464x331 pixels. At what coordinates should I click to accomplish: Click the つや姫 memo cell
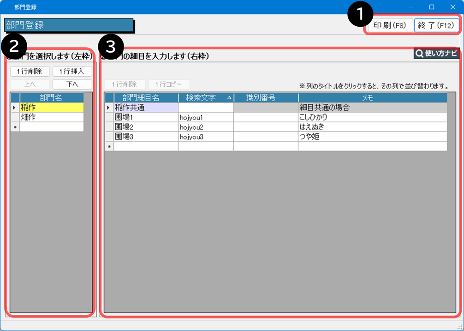pos(372,137)
